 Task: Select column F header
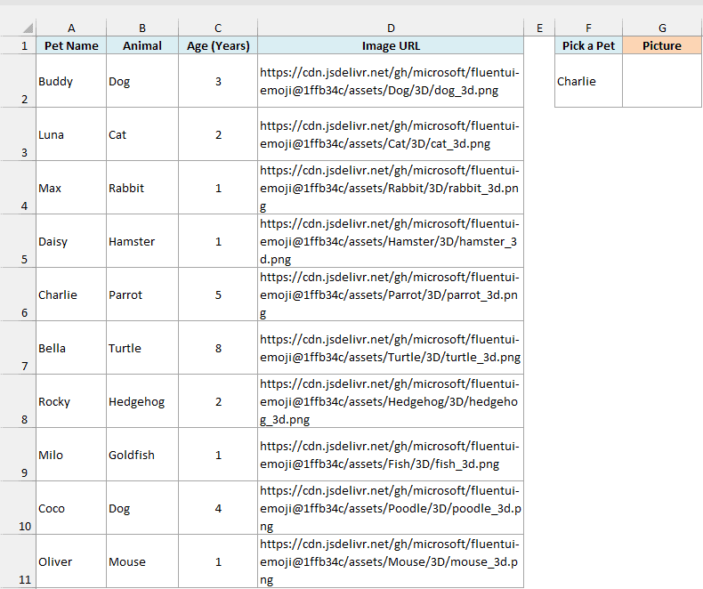[x=588, y=28]
